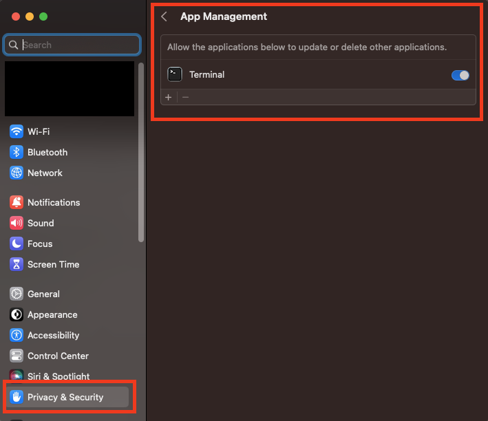This screenshot has height=421, width=488.
Task: Select Privacy & Security in the sidebar
Action: click(65, 397)
